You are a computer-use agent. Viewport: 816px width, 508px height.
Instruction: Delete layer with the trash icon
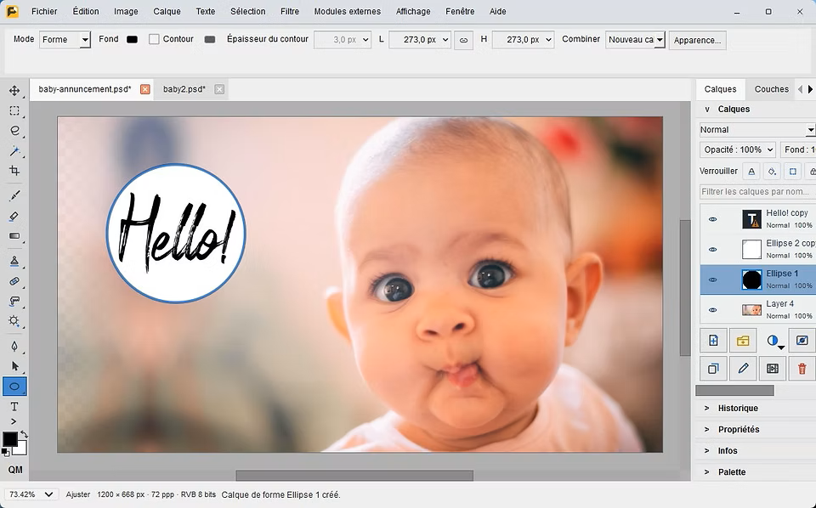802,369
